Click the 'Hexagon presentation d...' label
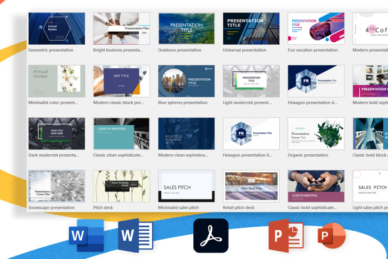388x259 pixels. pyautogui.click(x=312, y=102)
